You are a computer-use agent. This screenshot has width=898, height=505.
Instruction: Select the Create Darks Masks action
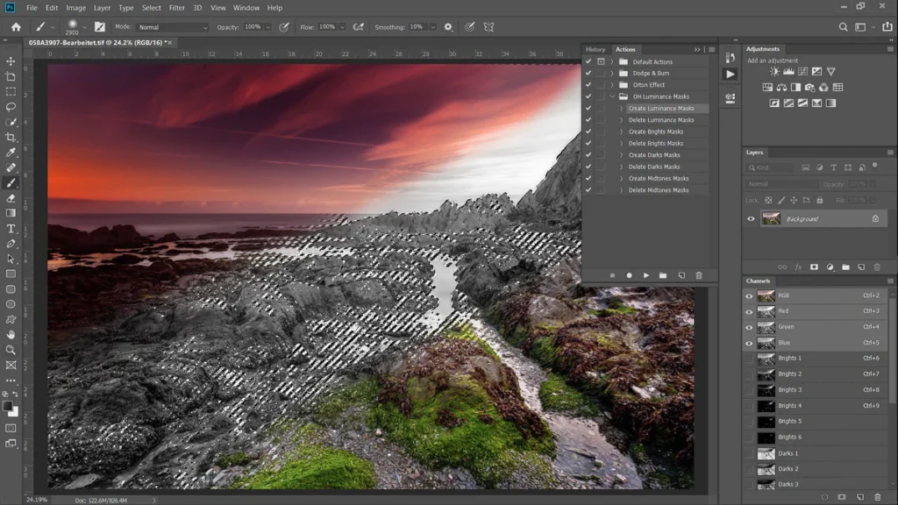pos(654,155)
